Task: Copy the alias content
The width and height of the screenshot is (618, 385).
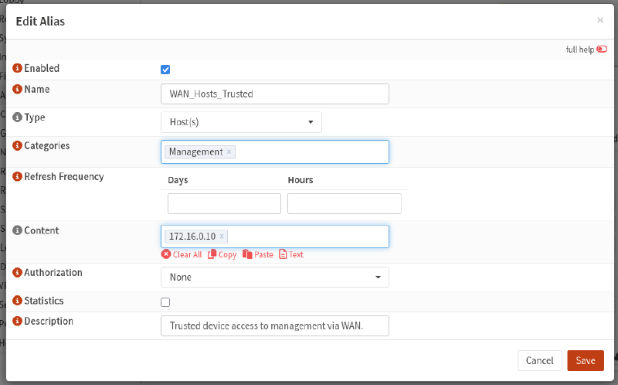Action: click(x=222, y=254)
